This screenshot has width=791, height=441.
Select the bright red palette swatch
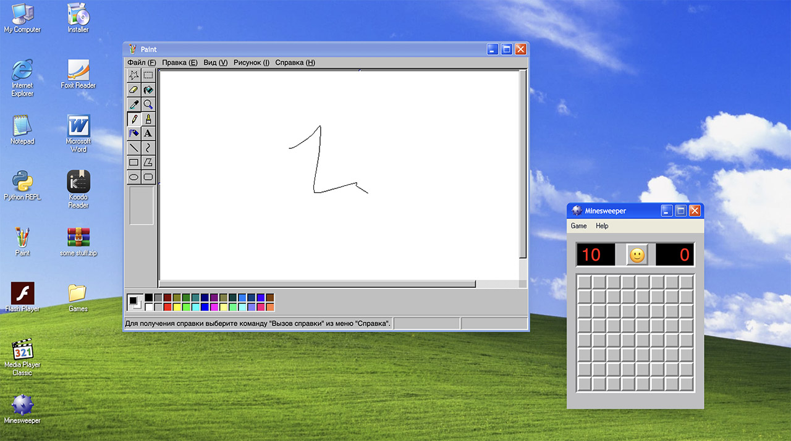(x=167, y=307)
